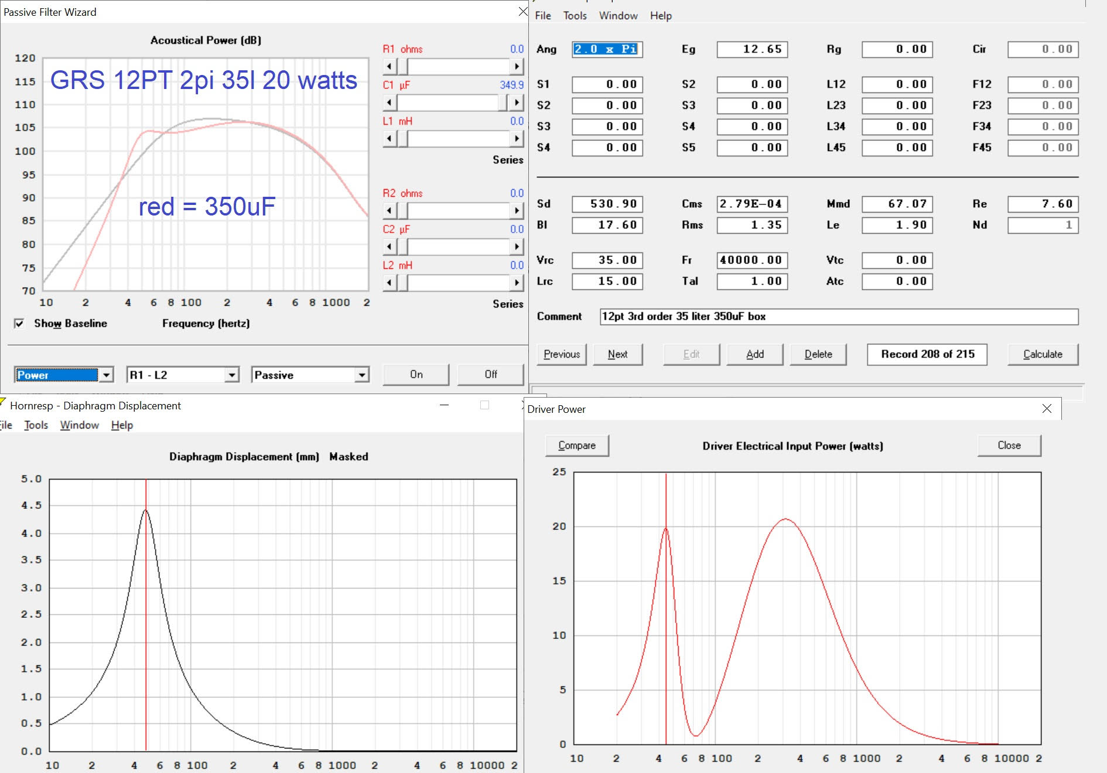
Task: Click the Bl field with 17.60
Action: click(607, 225)
